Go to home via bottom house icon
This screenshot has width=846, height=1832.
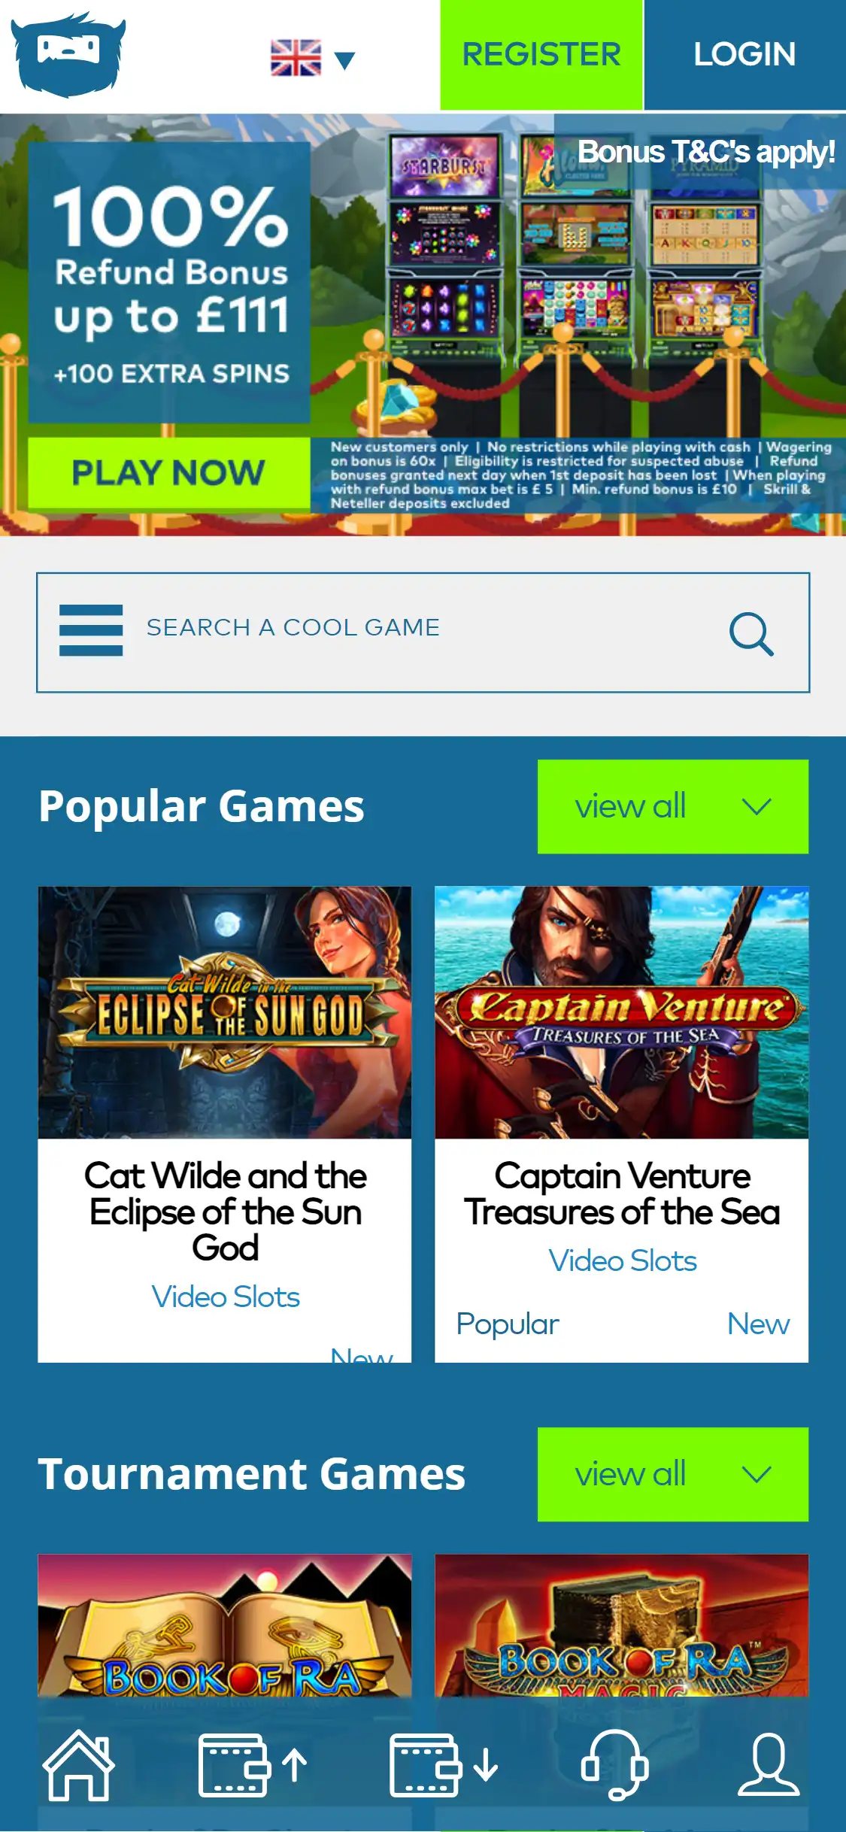(x=78, y=1765)
